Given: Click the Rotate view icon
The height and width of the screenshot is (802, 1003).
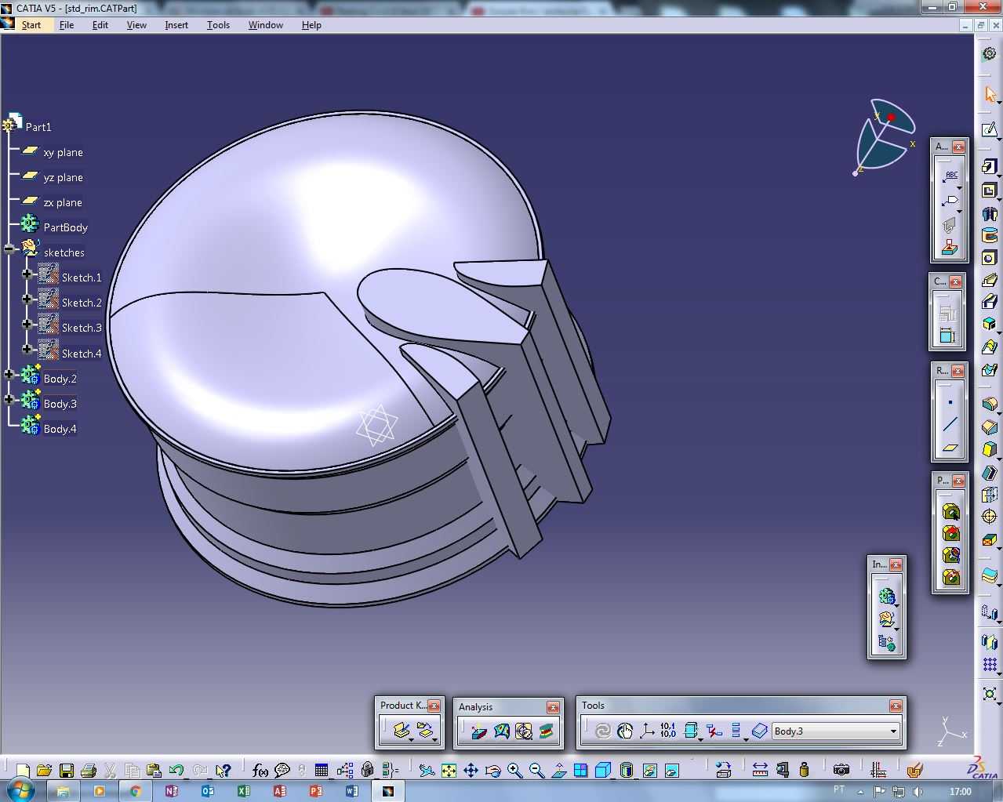Looking at the screenshot, I should click(492, 770).
